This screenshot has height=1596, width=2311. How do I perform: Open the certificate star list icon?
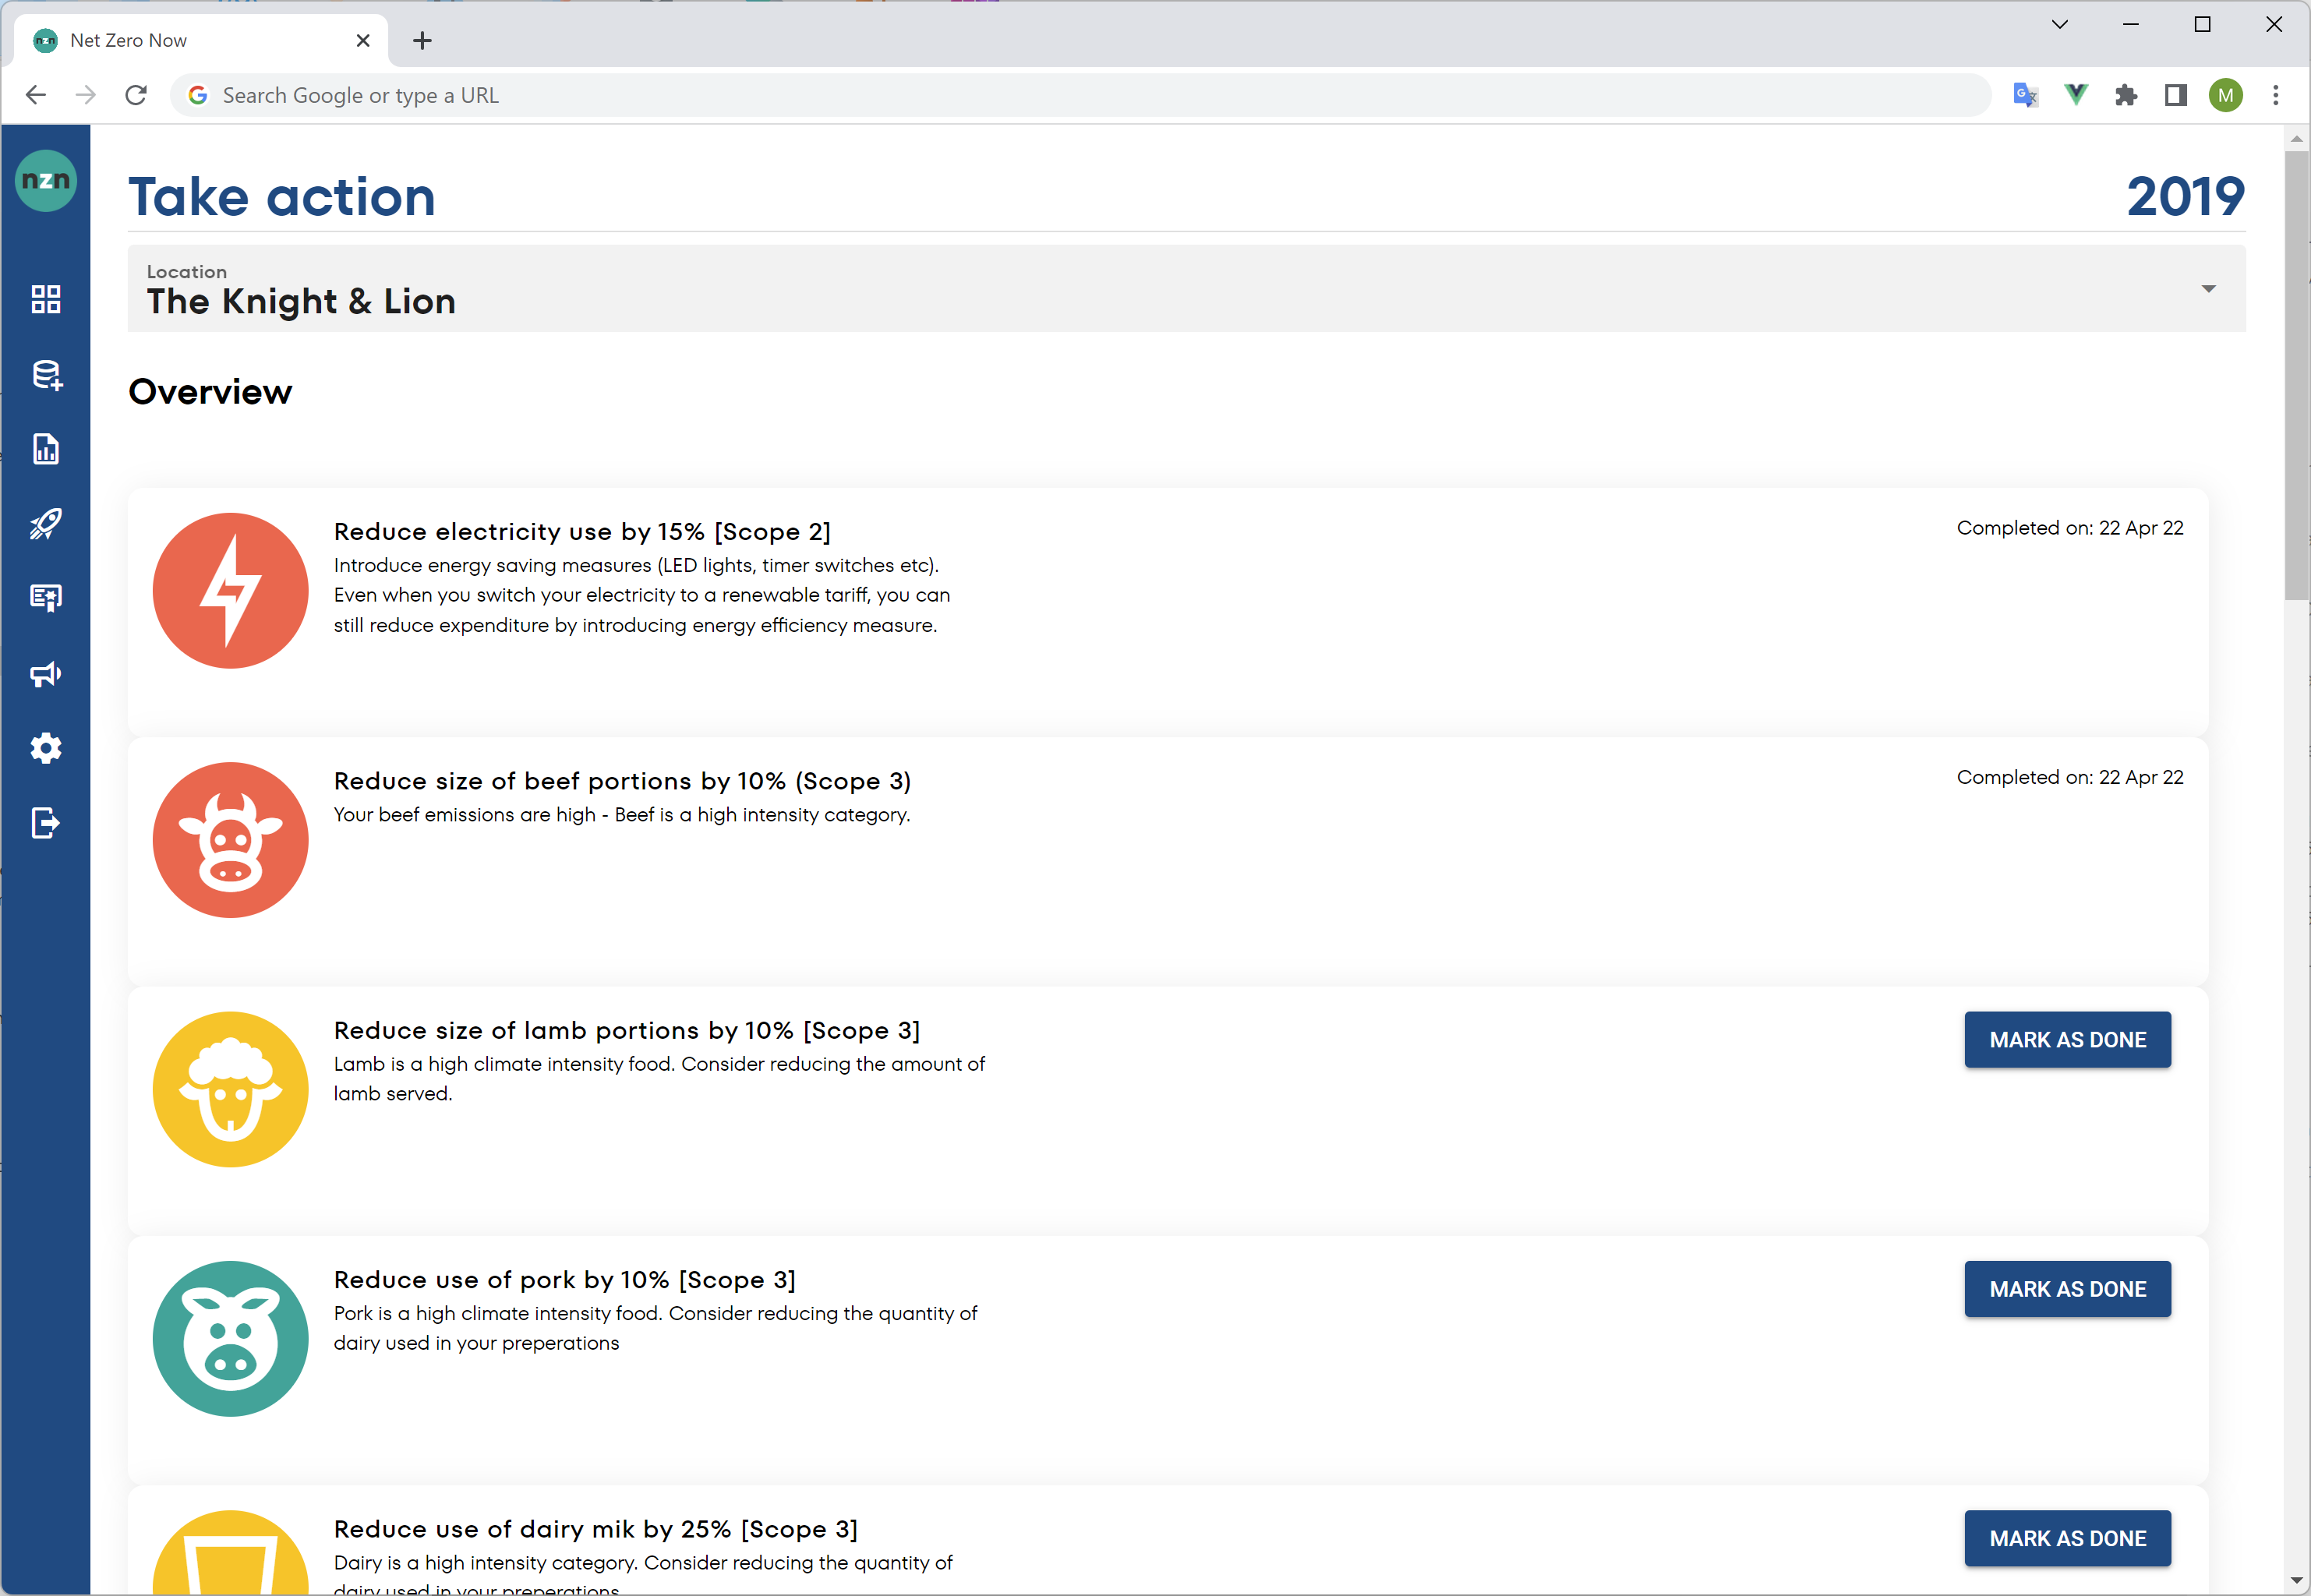[45, 598]
